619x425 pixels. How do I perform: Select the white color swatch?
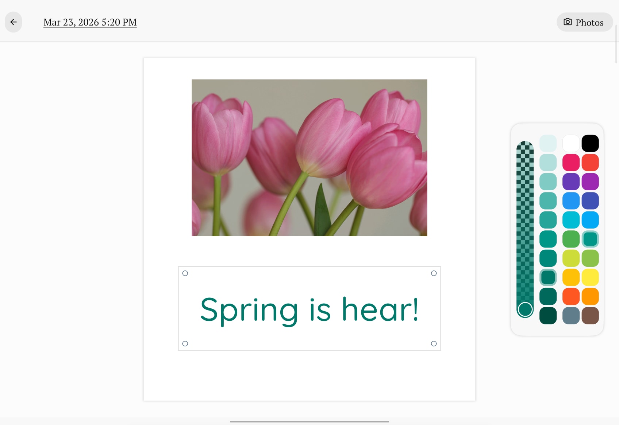[x=571, y=143]
